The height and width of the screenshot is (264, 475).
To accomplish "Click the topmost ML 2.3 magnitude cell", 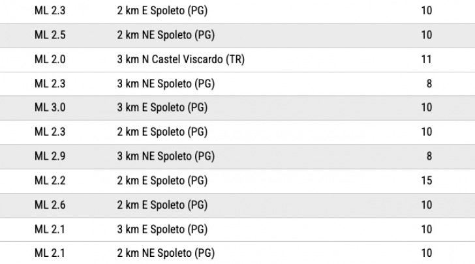I will (50, 10).
